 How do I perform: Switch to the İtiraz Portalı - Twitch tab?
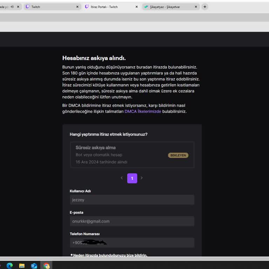[111, 7]
